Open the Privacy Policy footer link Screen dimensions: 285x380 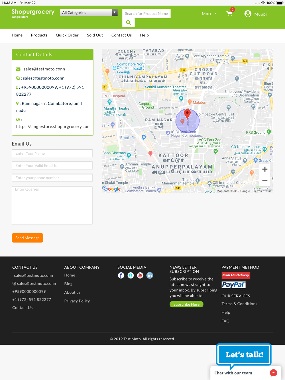point(77,301)
